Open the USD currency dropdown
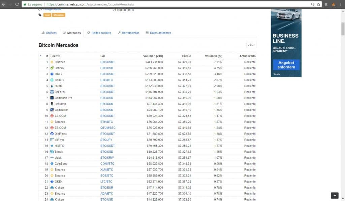 [x=251, y=45]
